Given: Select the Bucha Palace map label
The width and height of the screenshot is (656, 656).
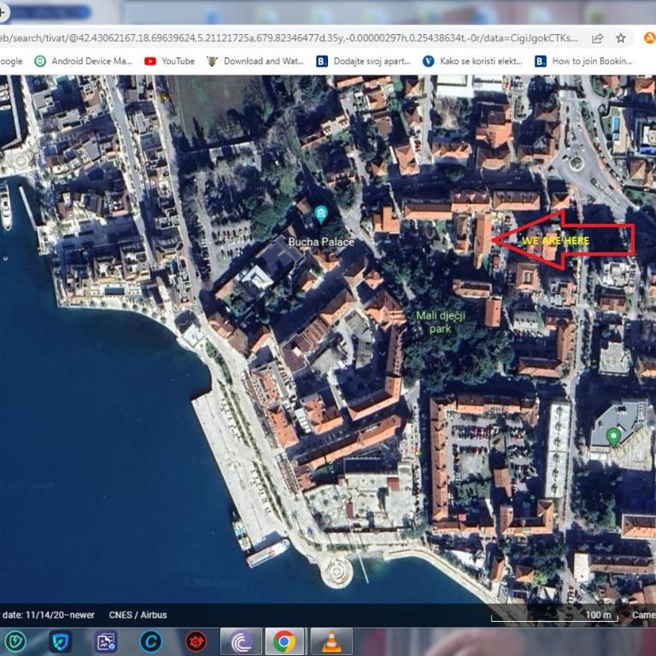Looking at the screenshot, I should tap(321, 242).
